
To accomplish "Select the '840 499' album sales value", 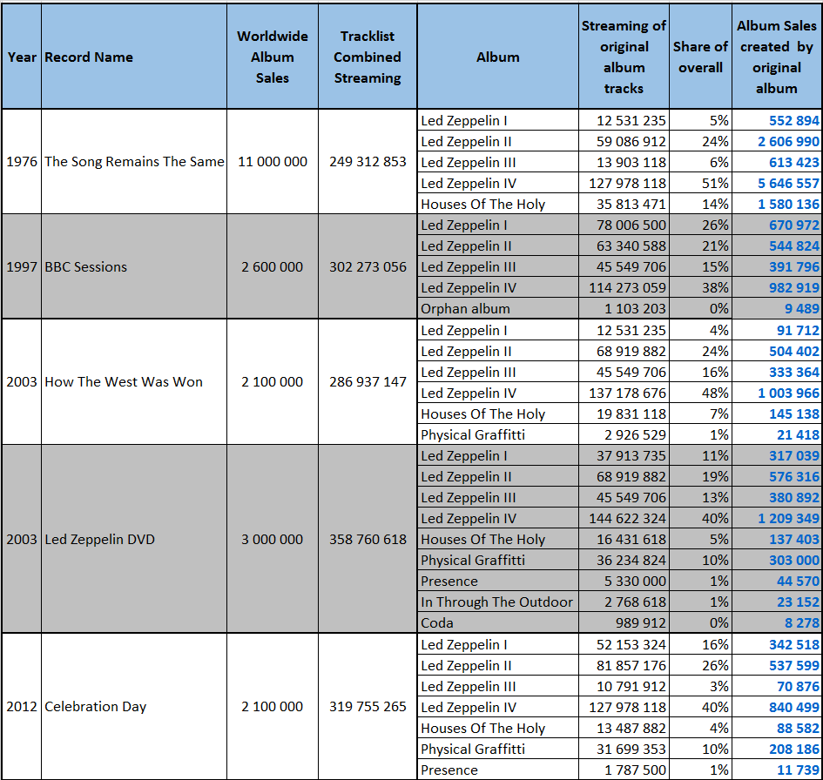I will tap(777, 707).
